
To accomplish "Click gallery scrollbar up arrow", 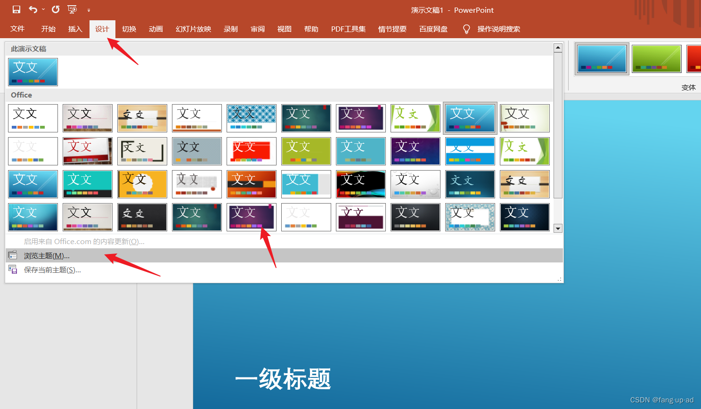I will [x=558, y=48].
